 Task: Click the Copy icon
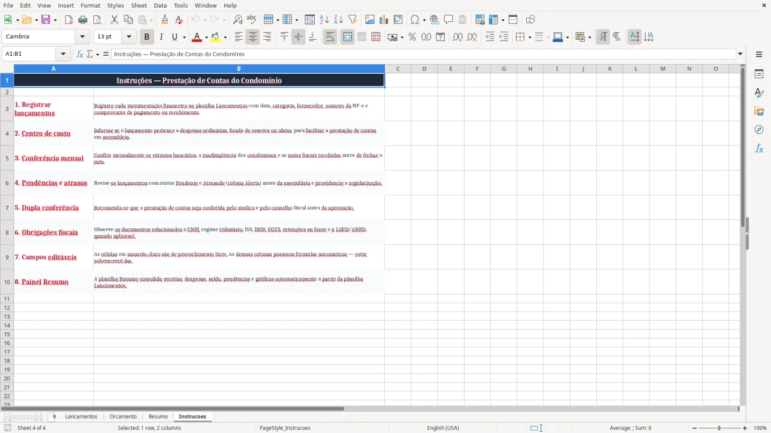click(128, 20)
